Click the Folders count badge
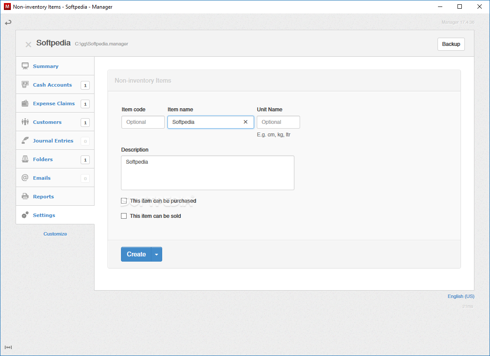 tap(85, 160)
